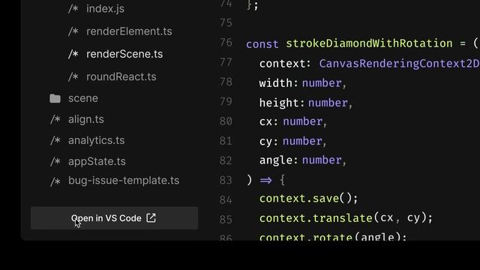Click width parameter on line 78
The image size is (480, 270).
(276, 83)
